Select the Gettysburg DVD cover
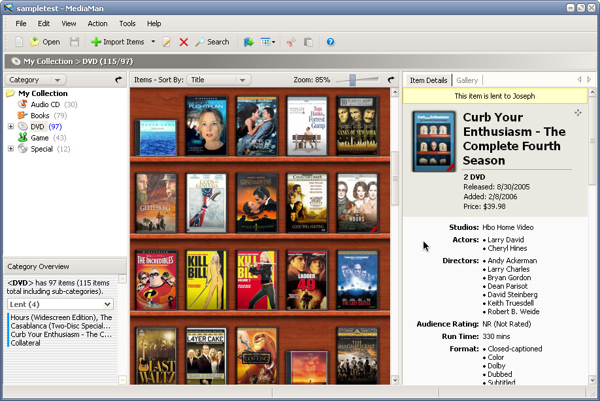The image size is (600, 401). (x=156, y=203)
